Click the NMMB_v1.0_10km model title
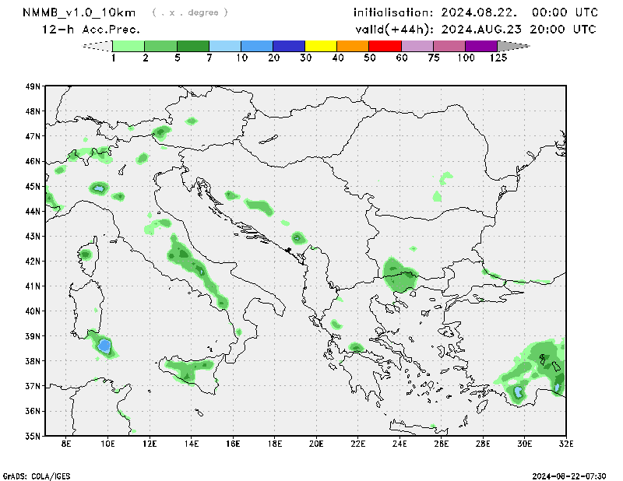 pyautogui.click(x=81, y=12)
